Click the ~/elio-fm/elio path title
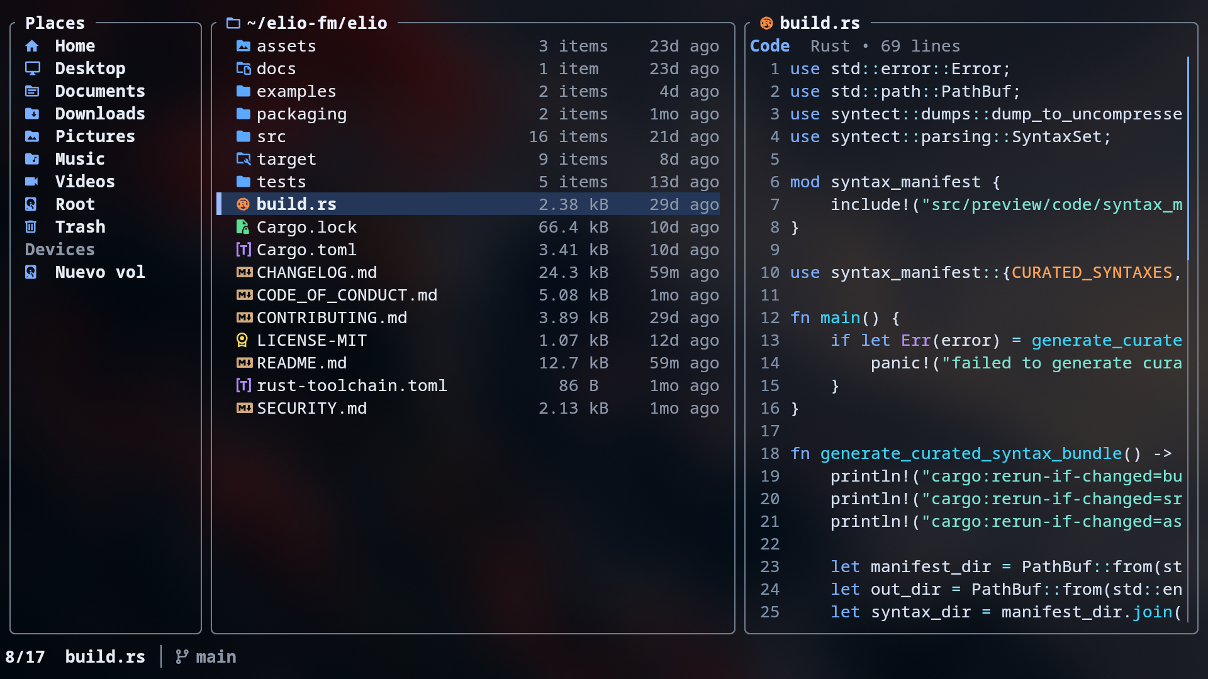Viewport: 1208px width, 679px height. 317,23
